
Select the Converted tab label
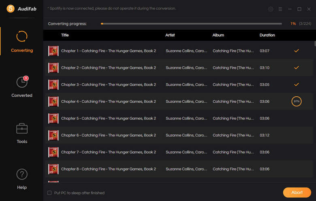pos(22,95)
